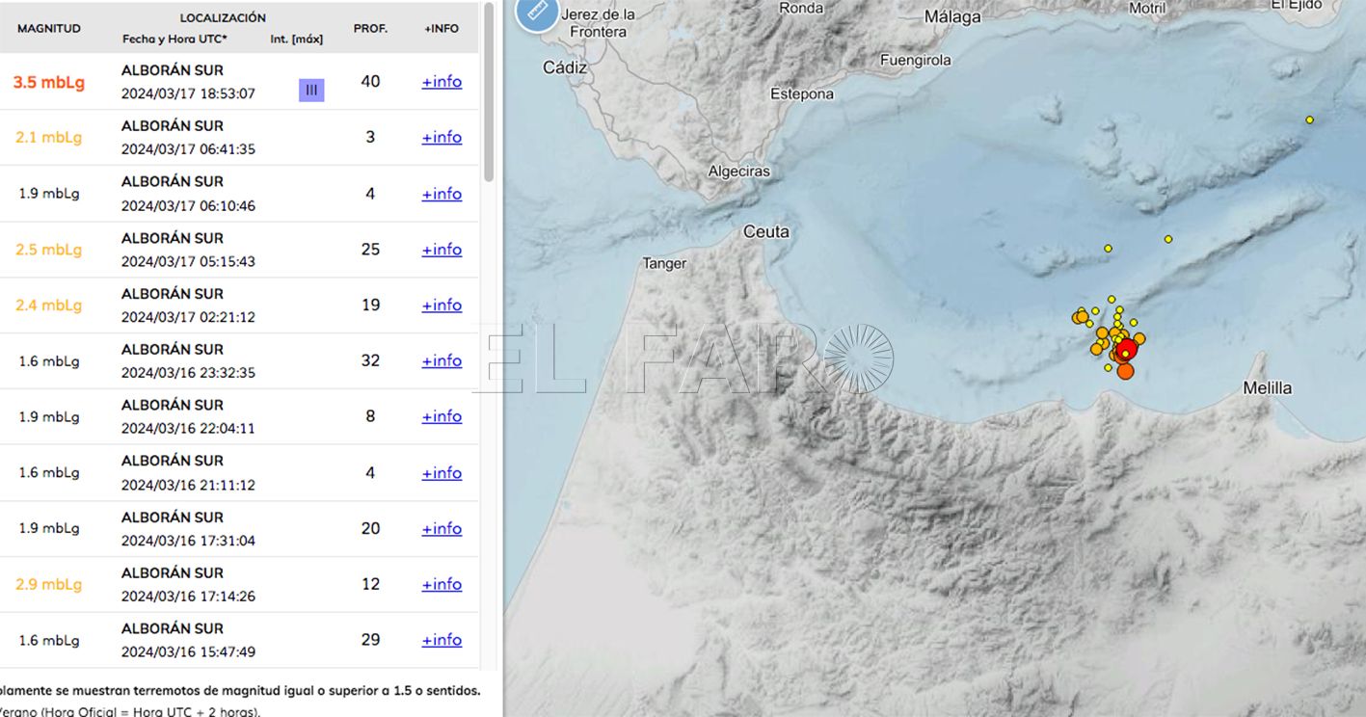
Task: Click the large red earthquake epicenter marker
Action: (1125, 349)
